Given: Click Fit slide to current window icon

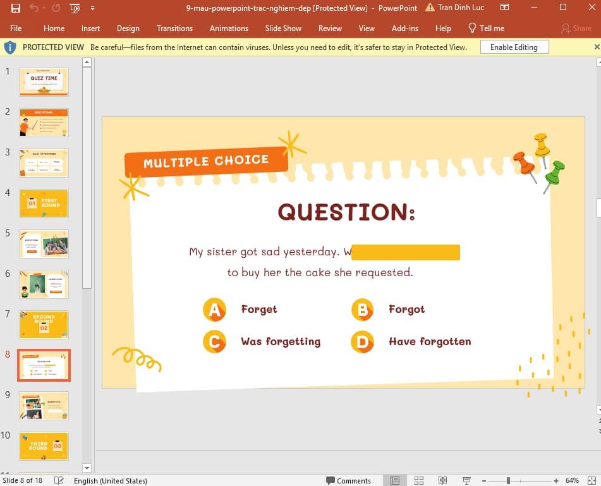Looking at the screenshot, I should coord(590,480).
